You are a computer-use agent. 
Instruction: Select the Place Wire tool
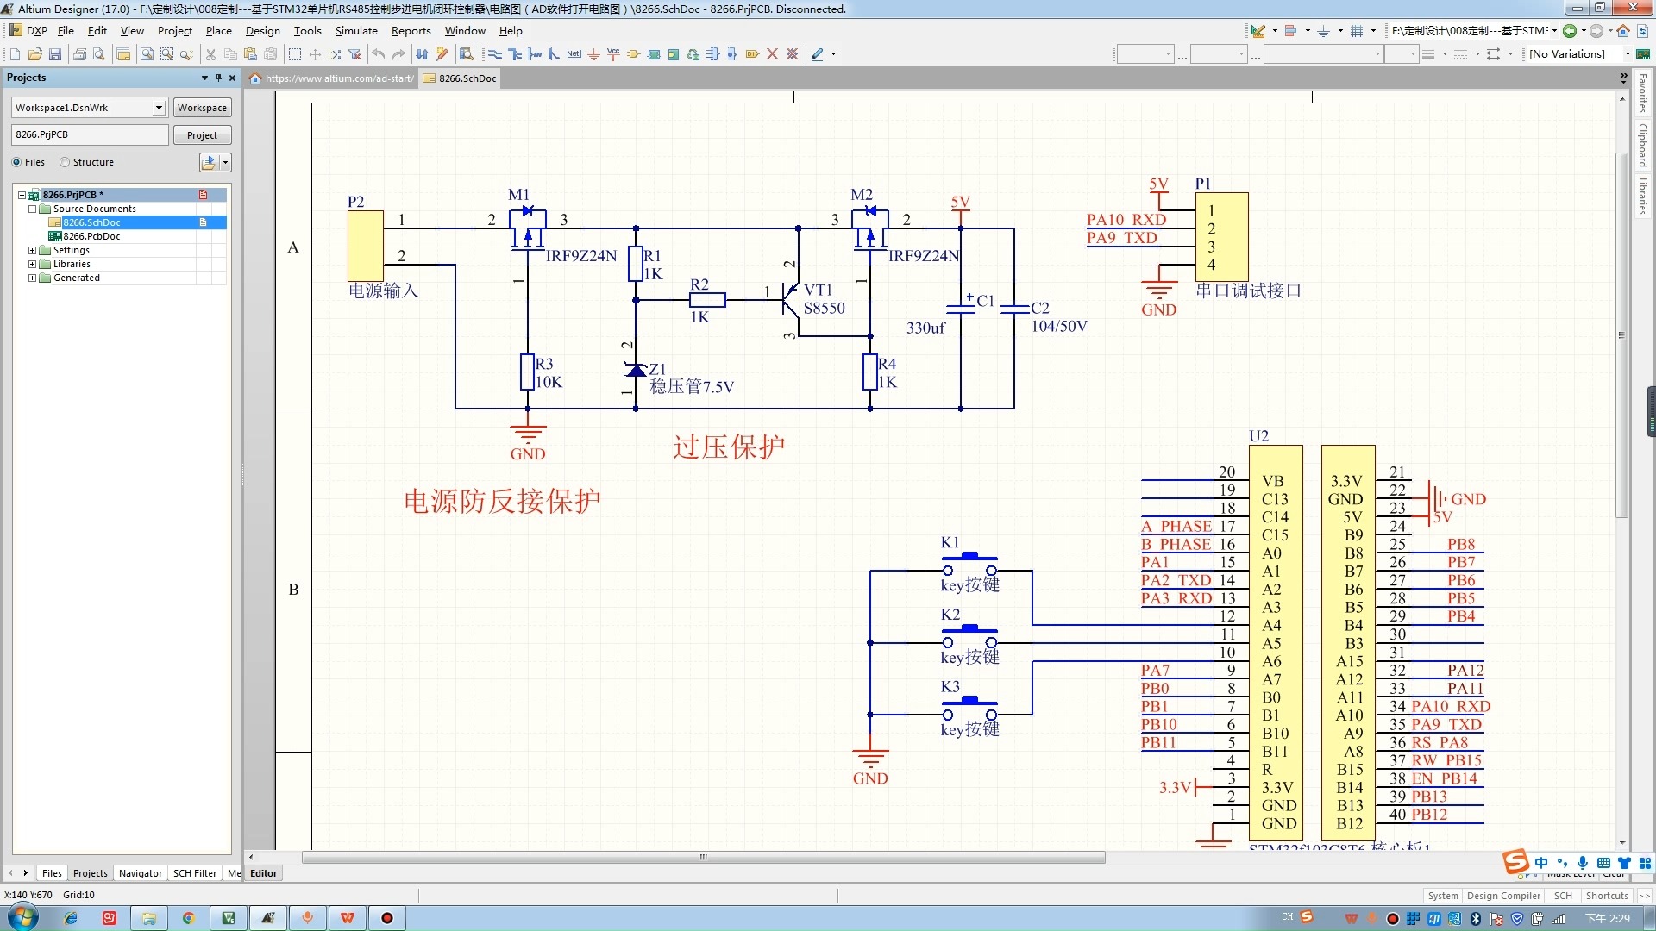(x=494, y=54)
